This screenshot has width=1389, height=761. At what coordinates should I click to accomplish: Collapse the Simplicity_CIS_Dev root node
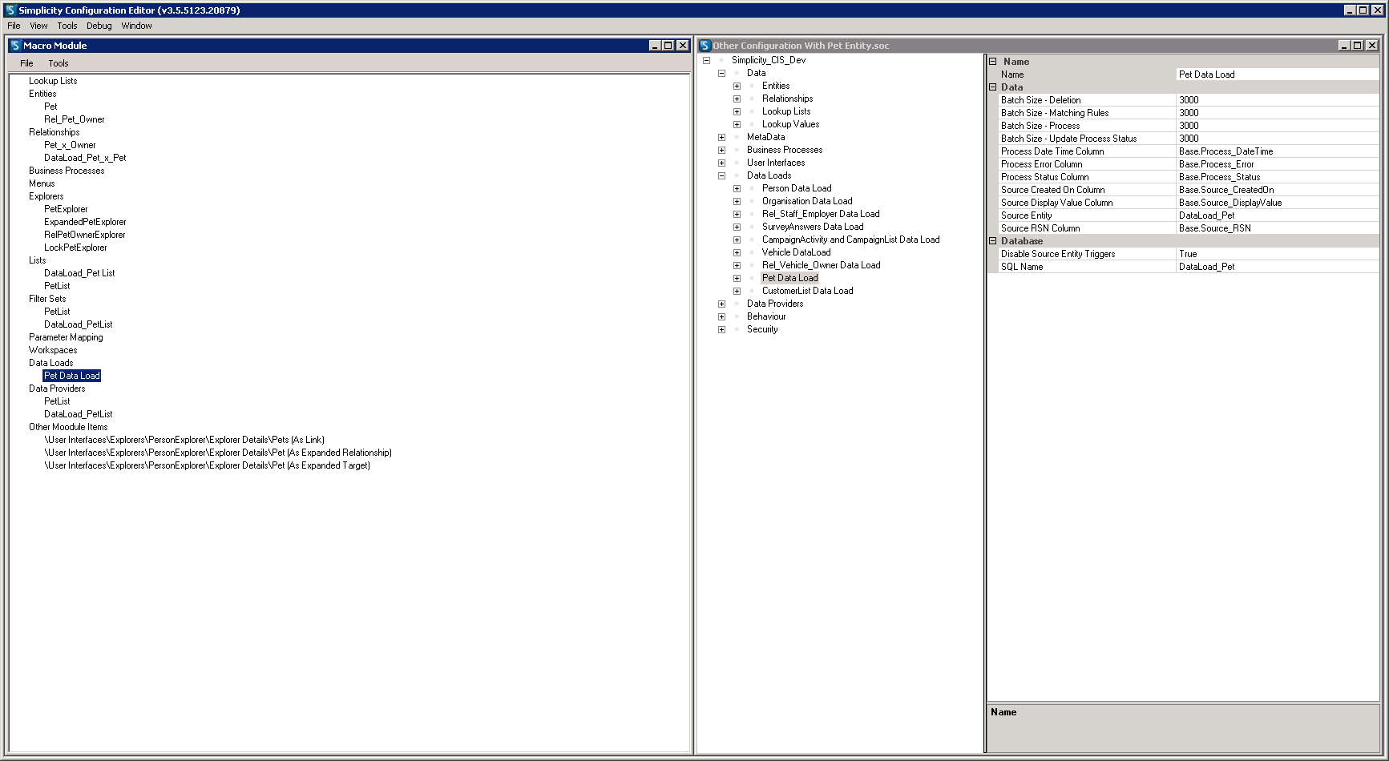pos(706,60)
